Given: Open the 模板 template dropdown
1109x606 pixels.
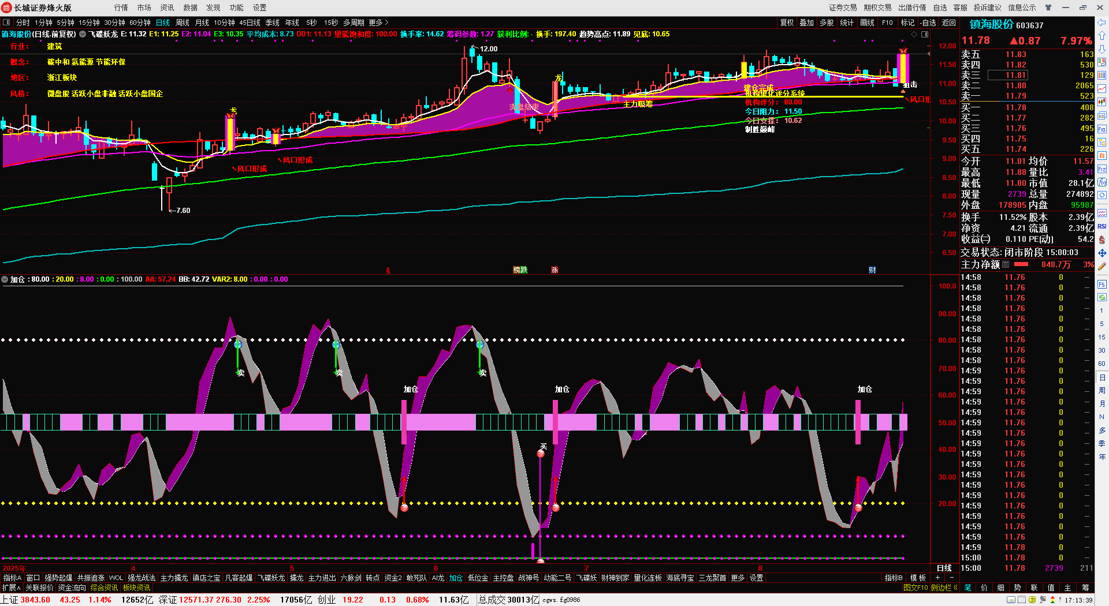Looking at the screenshot, I should (x=918, y=578).
